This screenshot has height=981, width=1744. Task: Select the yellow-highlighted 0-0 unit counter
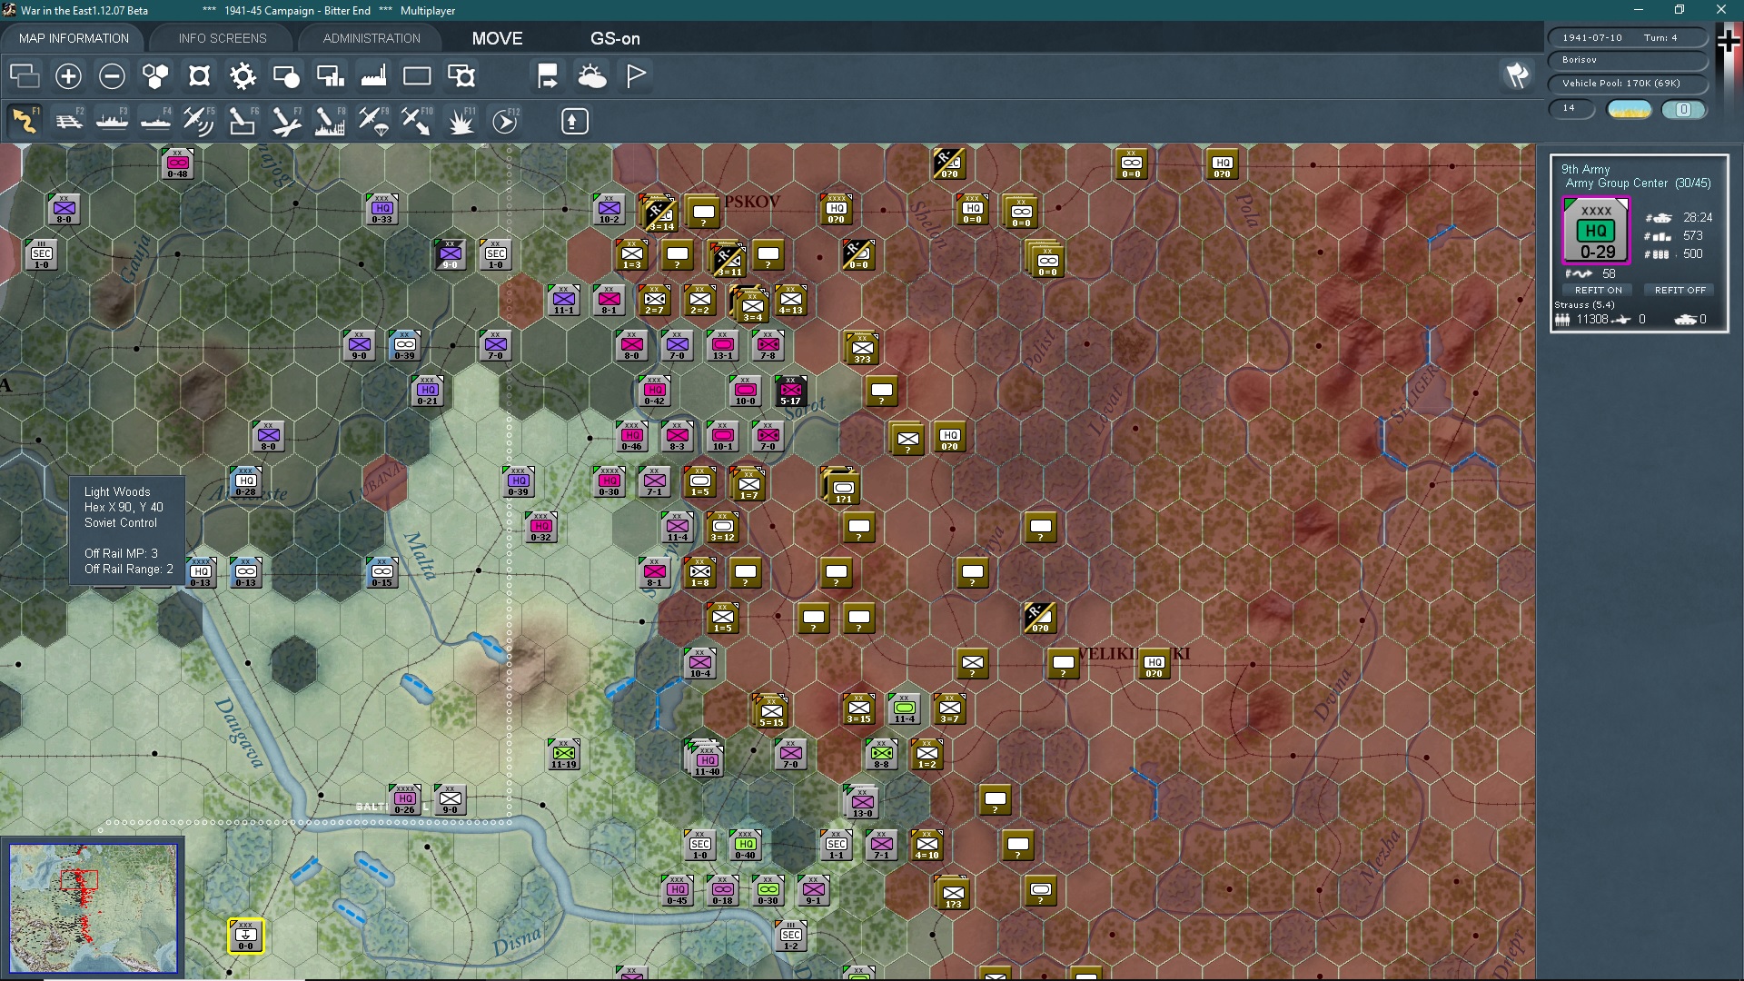click(245, 936)
